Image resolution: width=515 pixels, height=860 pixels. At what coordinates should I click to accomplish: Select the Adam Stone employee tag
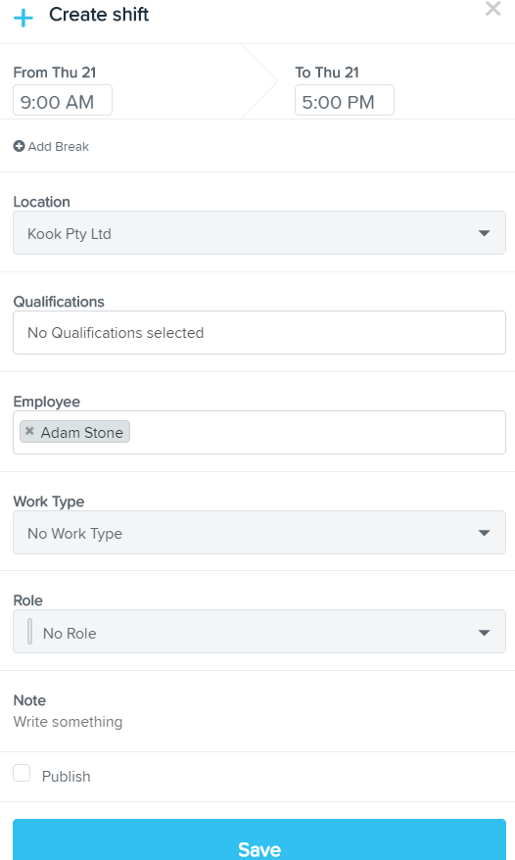point(75,432)
